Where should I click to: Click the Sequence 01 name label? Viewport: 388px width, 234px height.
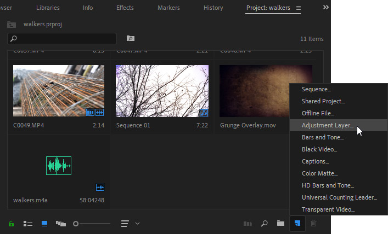click(133, 125)
